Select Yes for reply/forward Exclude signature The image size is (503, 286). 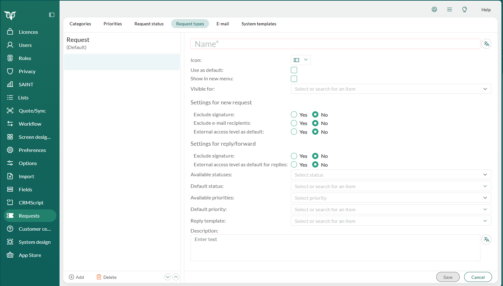coord(294,156)
